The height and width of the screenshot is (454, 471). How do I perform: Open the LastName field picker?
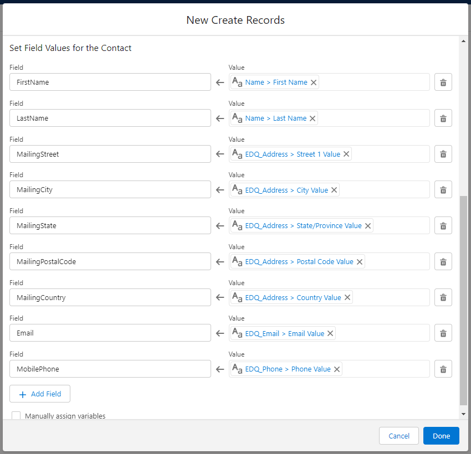[110, 118]
